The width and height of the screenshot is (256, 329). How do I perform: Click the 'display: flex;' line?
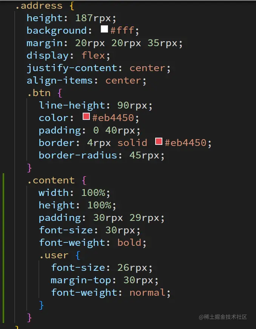click(68, 56)
